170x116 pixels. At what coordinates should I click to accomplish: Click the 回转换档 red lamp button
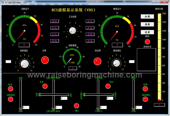[x=11, y=99]
